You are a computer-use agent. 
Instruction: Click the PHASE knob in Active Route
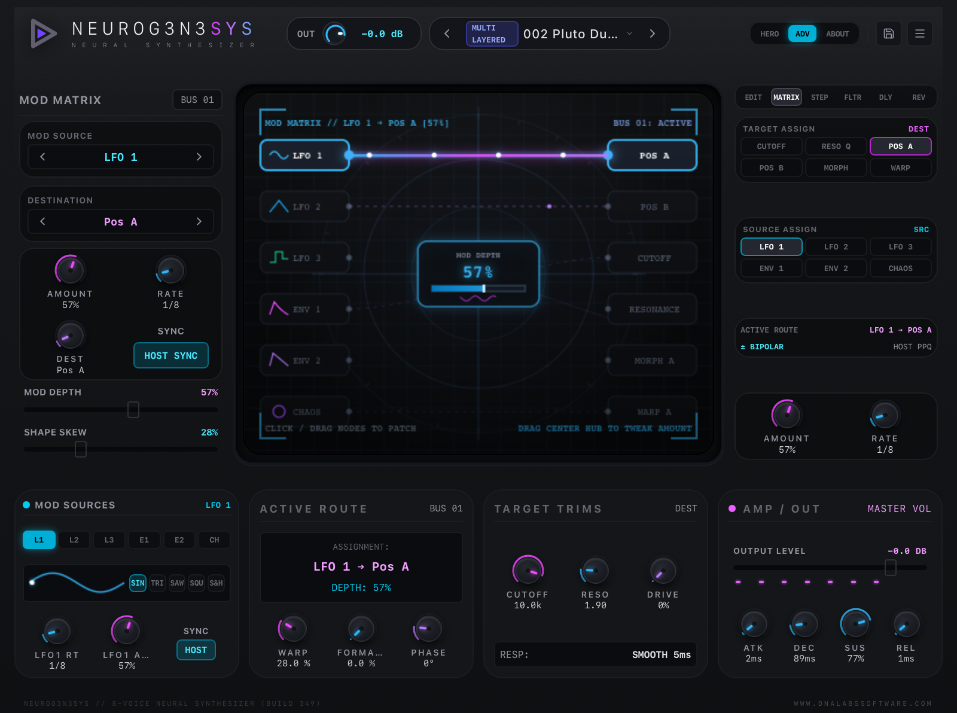coord(428,629)
